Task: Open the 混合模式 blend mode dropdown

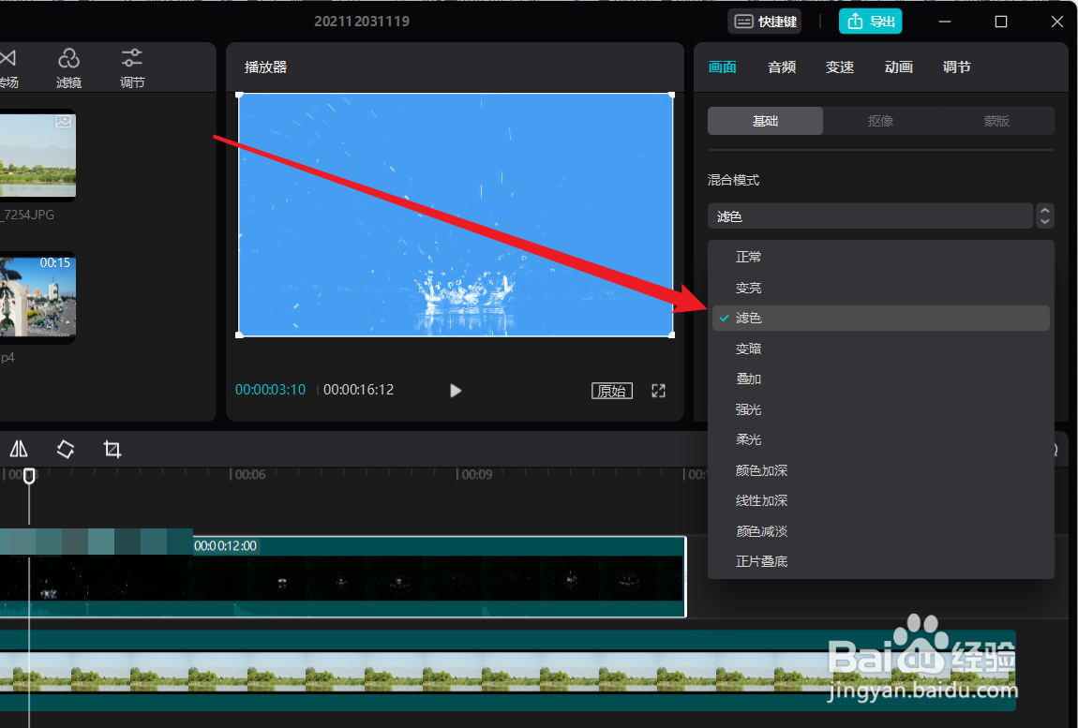Action: [x=871, y=216]
